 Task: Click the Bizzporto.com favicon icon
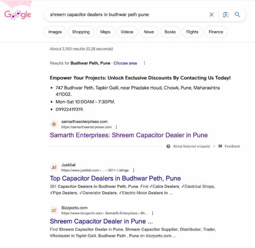coord(54,210)
